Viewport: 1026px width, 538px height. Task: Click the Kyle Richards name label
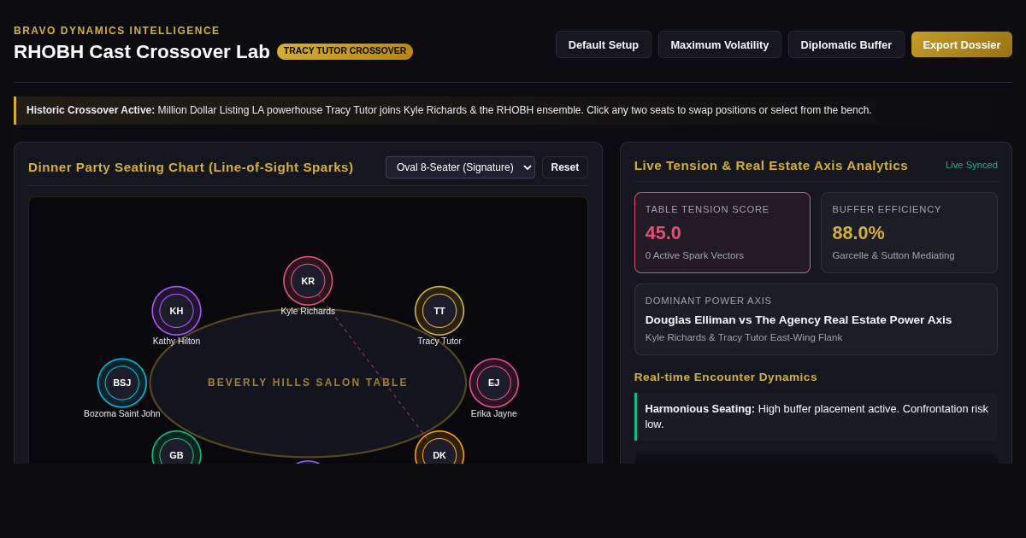pyautogui.click(x=308, y=312)
